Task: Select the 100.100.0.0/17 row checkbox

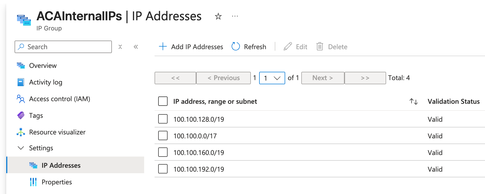Action: tap(163, 136)
